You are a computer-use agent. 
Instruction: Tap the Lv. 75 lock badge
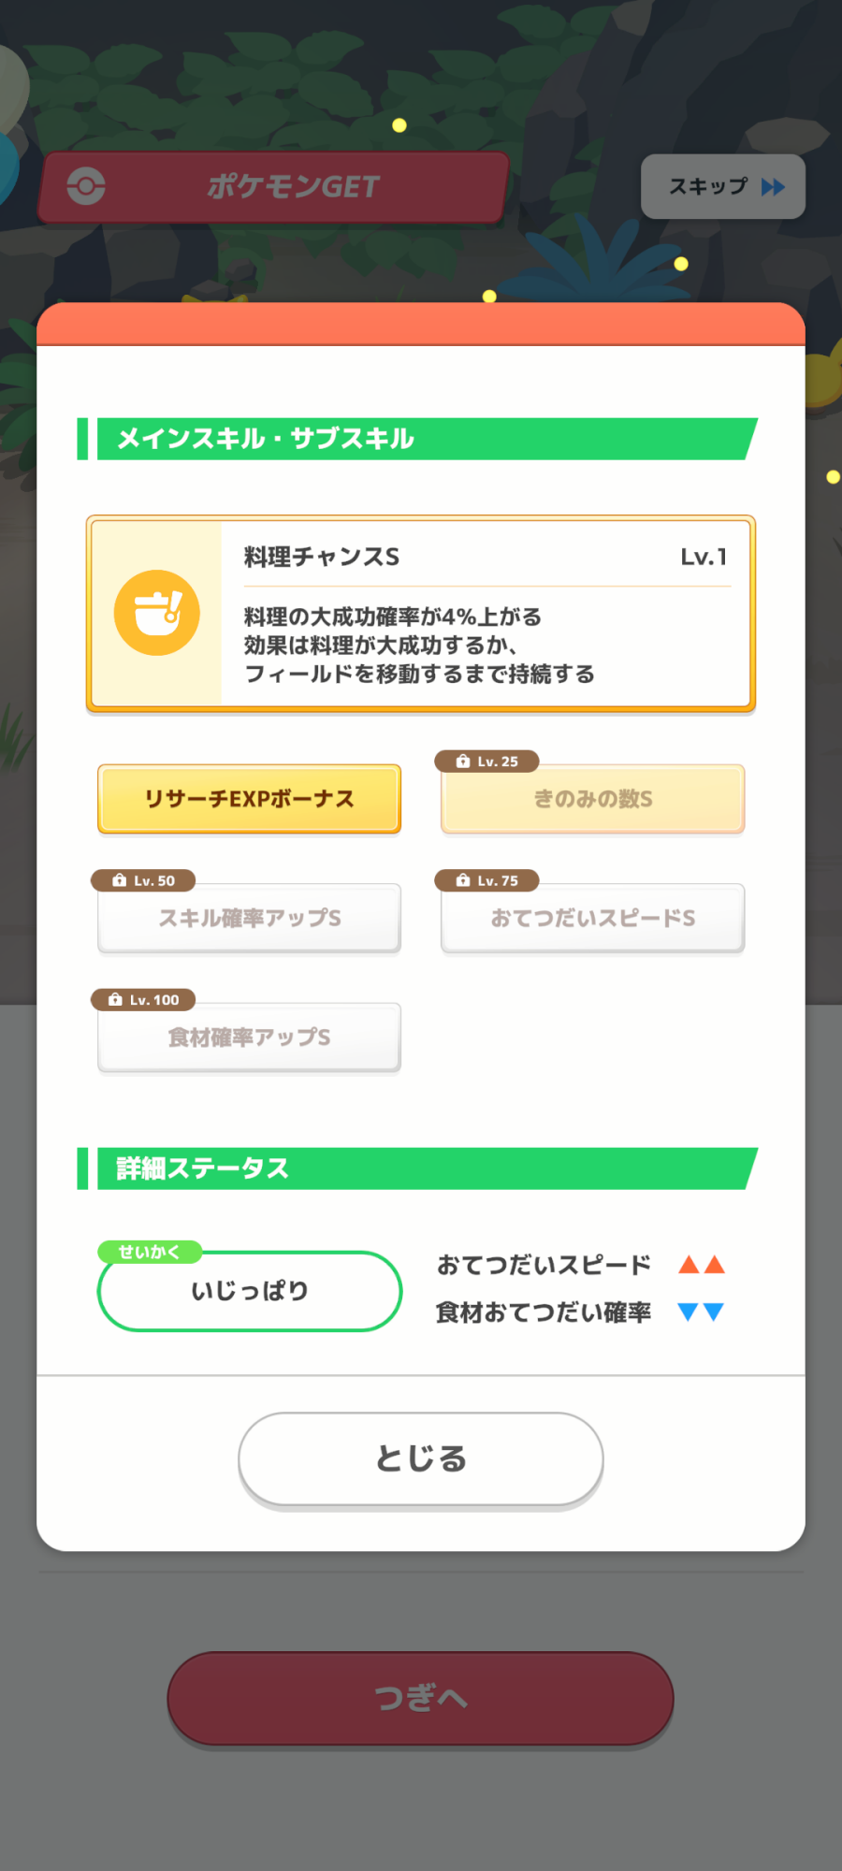coord(486,880)
